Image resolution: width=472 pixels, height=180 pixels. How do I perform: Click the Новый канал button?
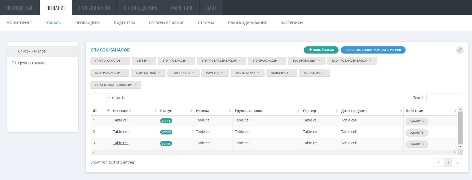coord(321,50)
